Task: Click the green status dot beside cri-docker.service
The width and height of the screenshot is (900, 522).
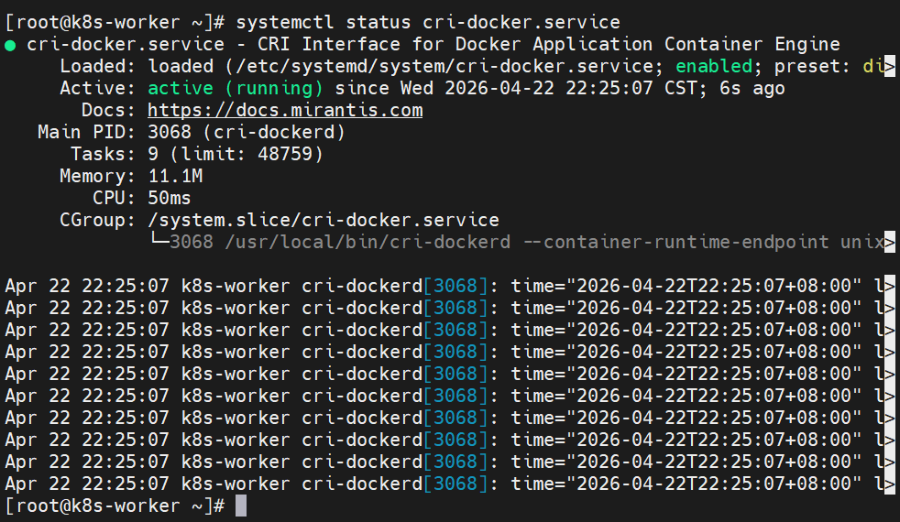Action: (x=9, y=45)
